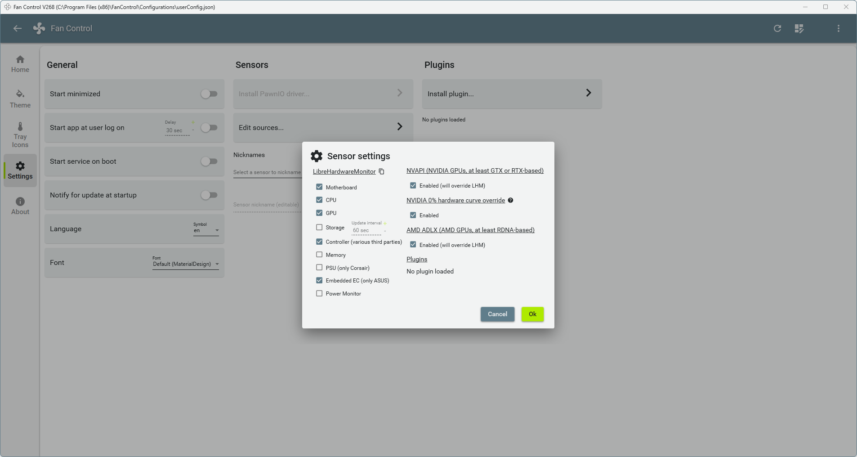Enable the Storage sensor checkbox

coord(319,227)
